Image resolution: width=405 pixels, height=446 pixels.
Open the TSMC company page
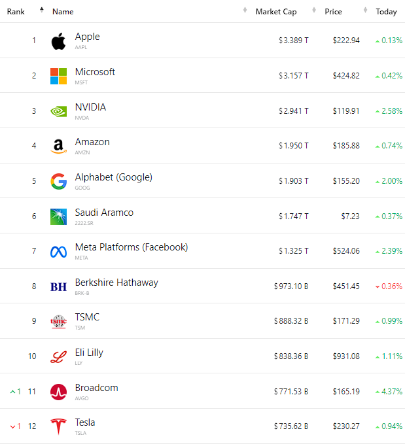(x=87, y=317)
